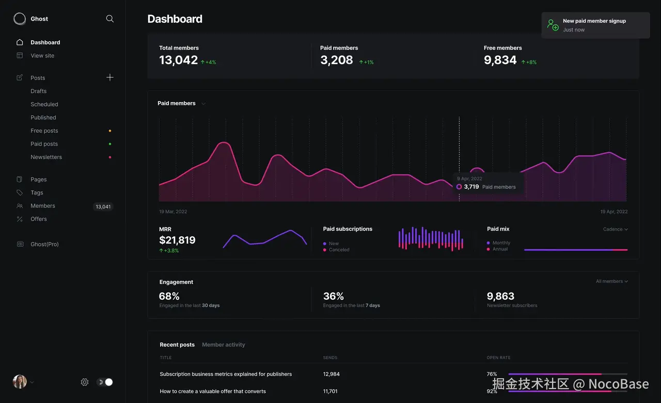
Task: Click the New legend entry
Action: click(331, 244)
